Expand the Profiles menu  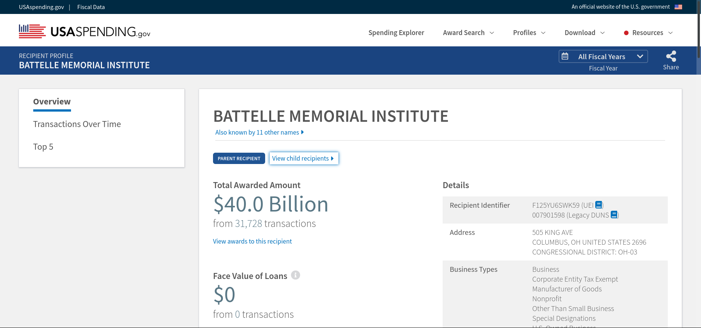point(529,33)
